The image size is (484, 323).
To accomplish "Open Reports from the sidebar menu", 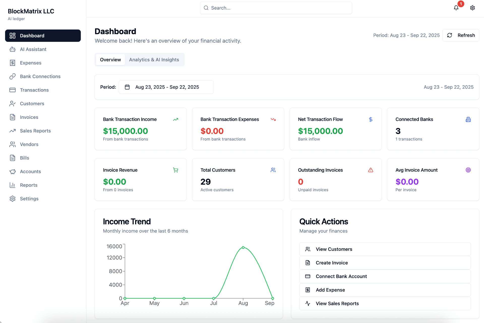I will [x=28, y=185].
